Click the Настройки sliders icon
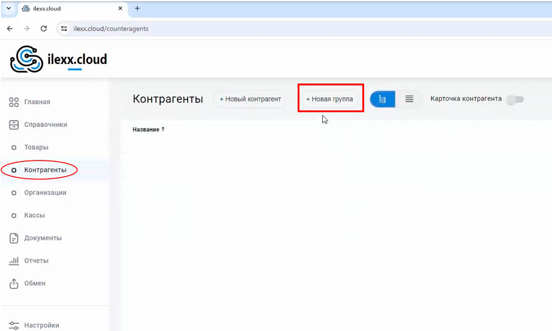The width and height of the screenshot is (552, 331). pos(14,325)
